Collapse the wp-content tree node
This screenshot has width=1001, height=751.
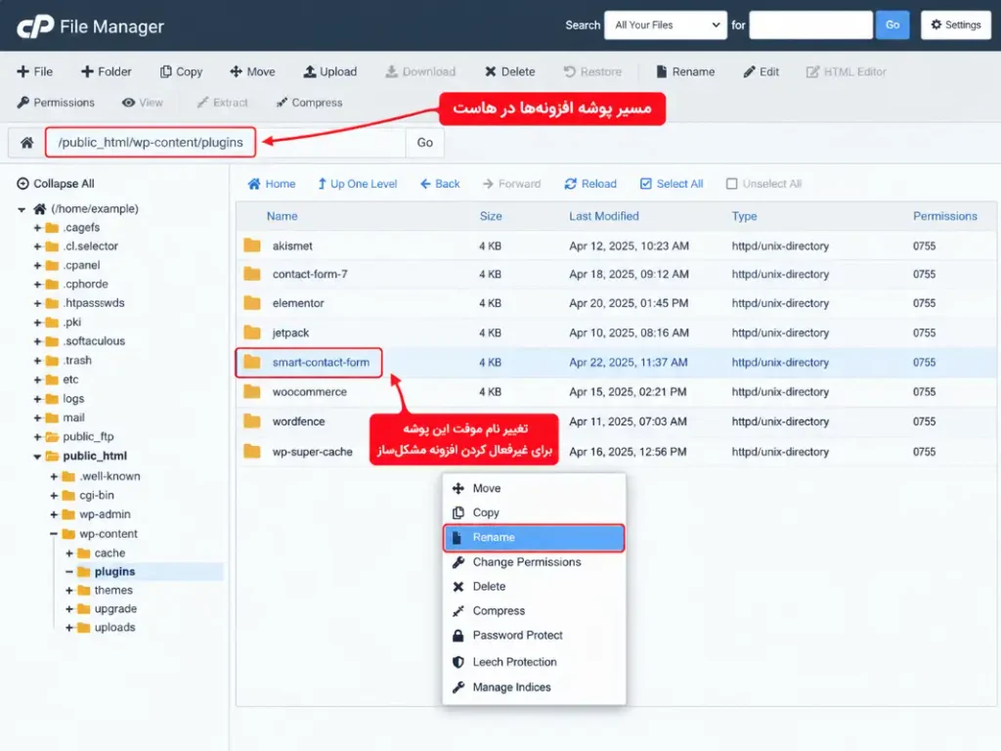[54, 534]
